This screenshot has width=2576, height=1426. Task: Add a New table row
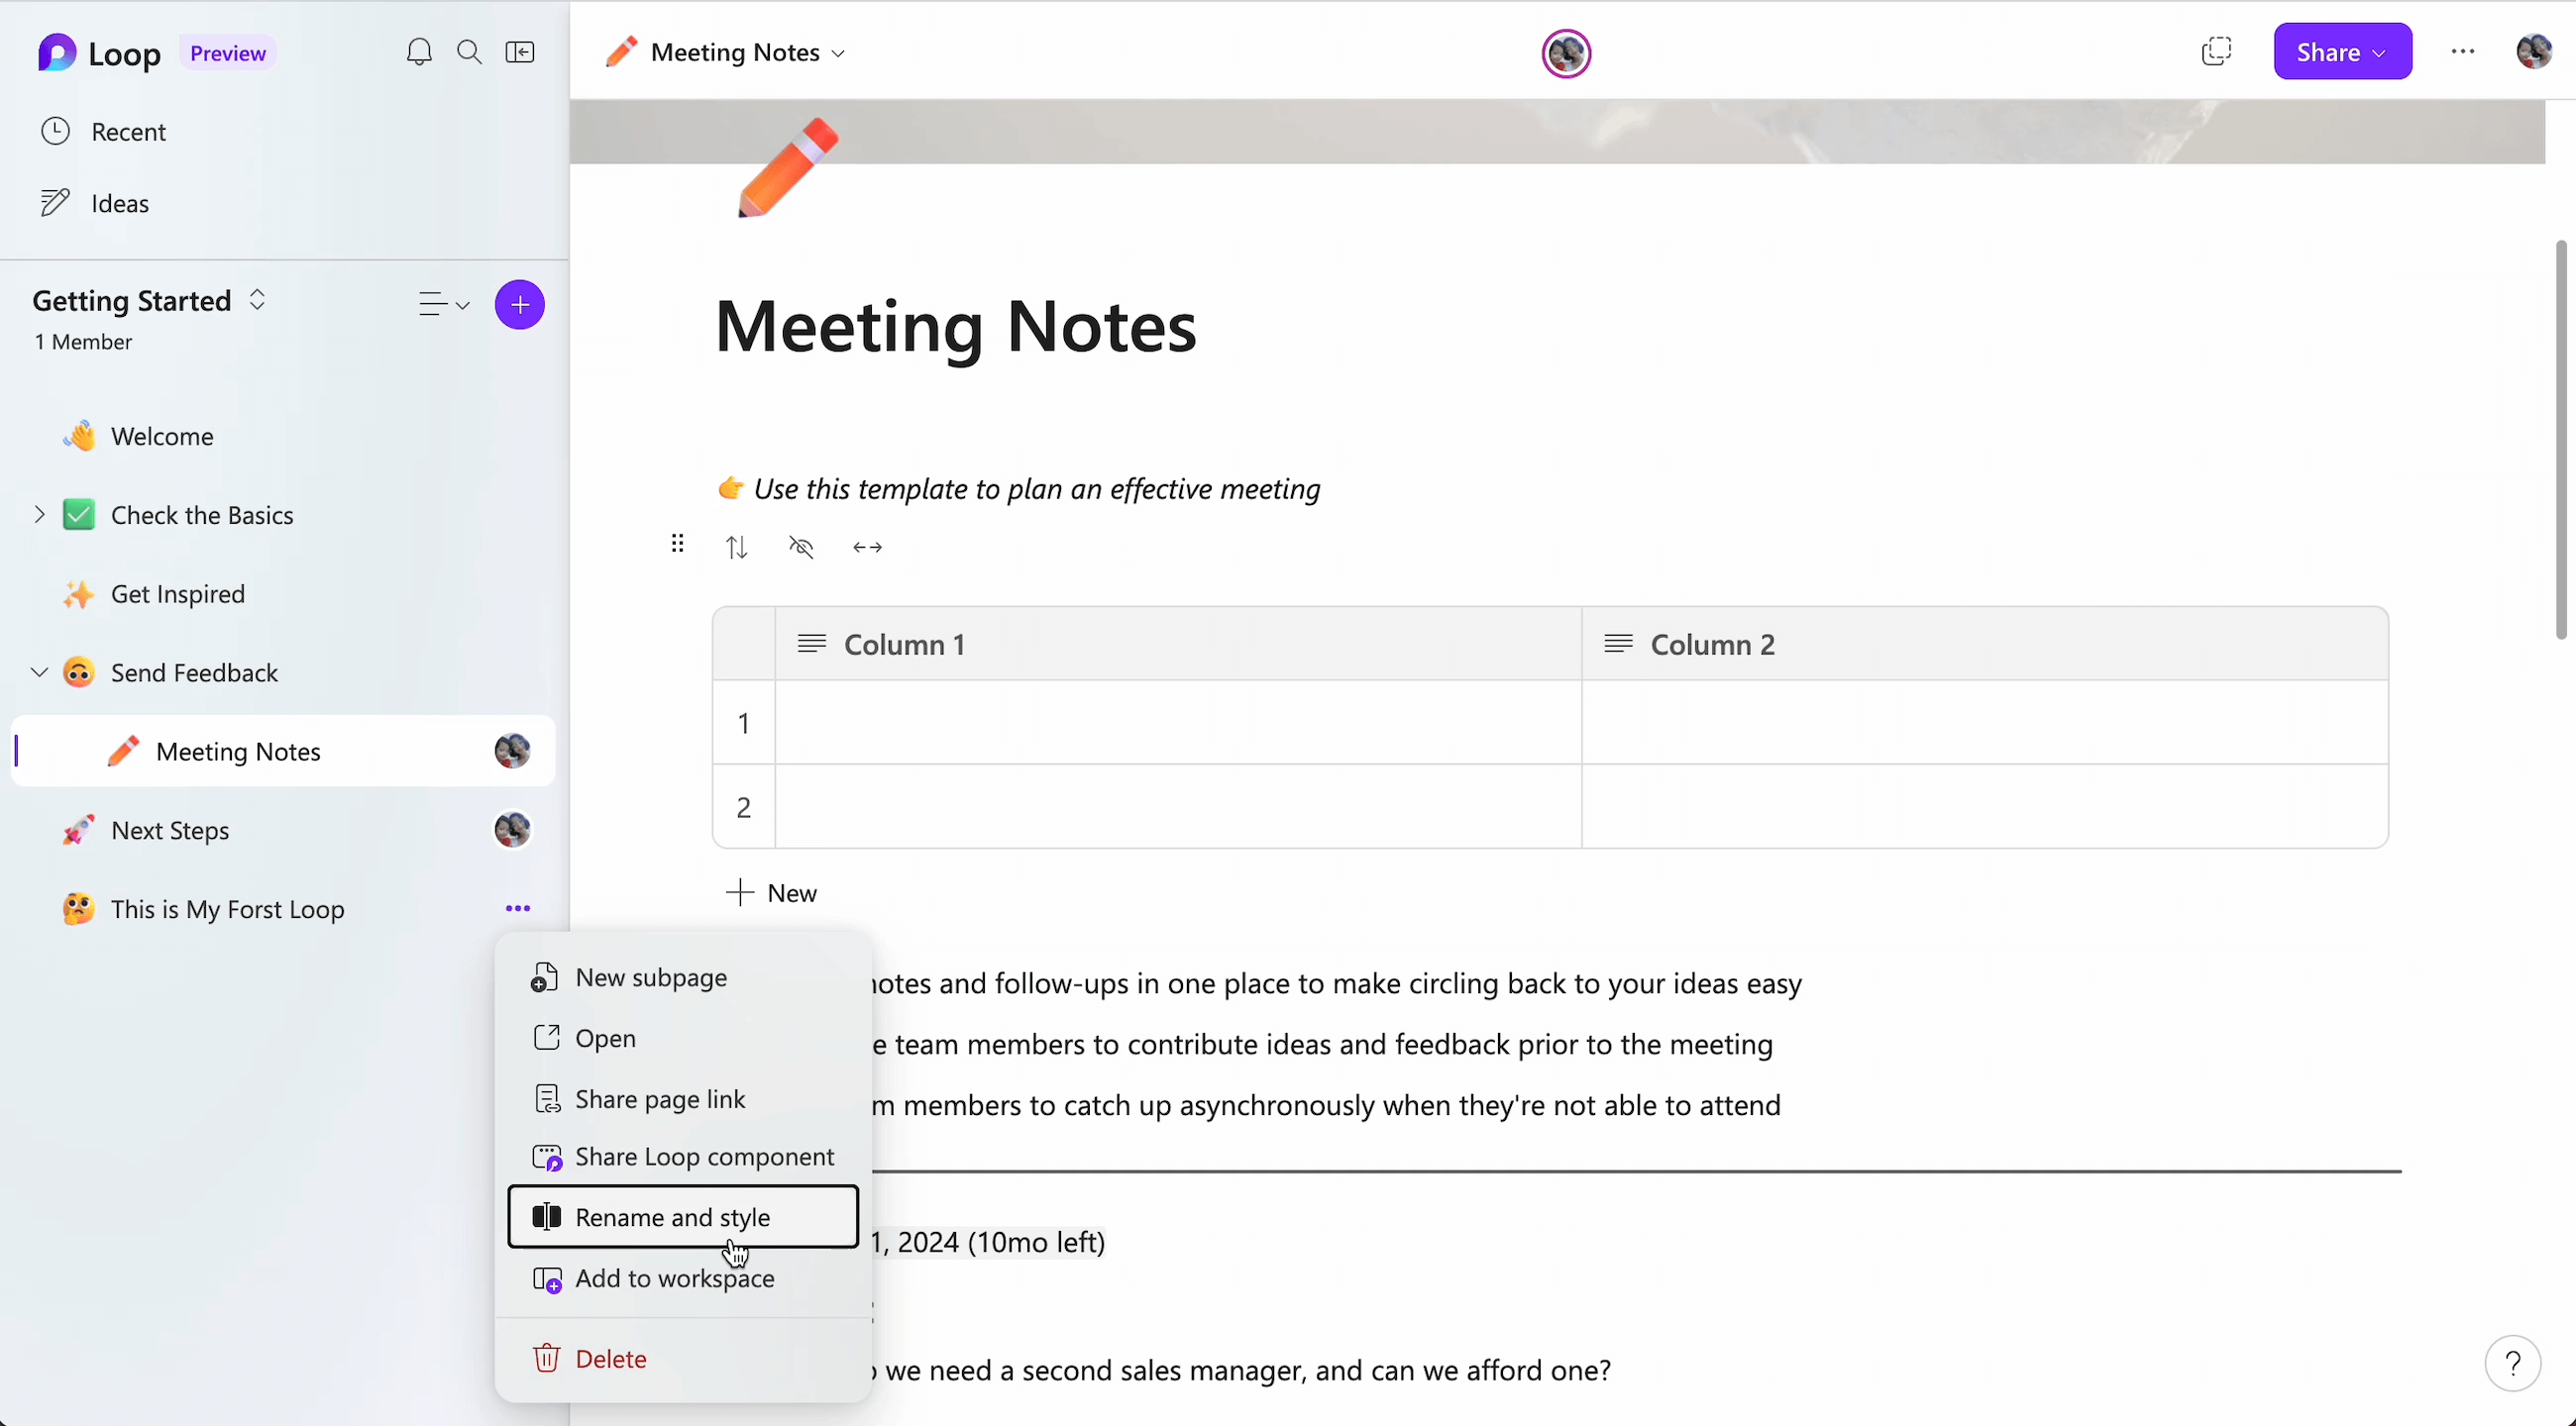[x=771, y=892]
